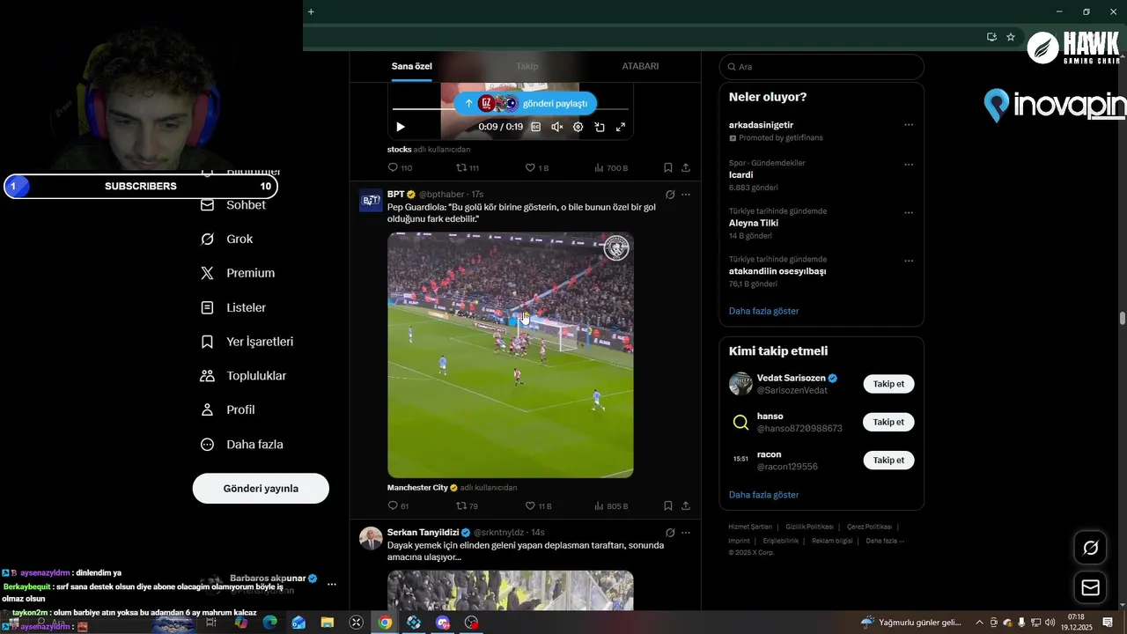Screen dimensions: 1127x634
Task: Switch to the Sana özel tab
Action: 411,66
